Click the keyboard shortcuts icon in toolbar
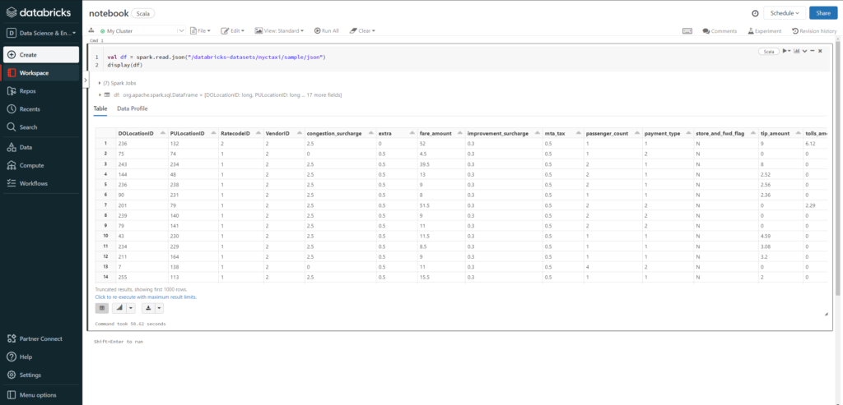 pos(687,30)
